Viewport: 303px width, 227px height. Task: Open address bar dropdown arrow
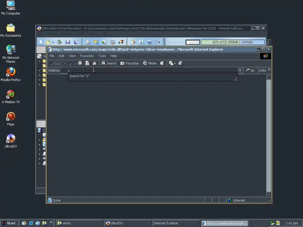click(x=240, y=70)
